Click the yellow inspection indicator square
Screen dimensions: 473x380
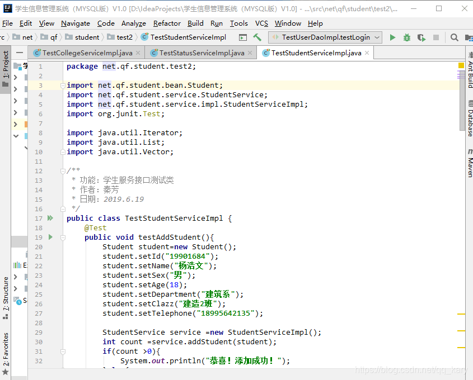pyautogui.click(x=461, y=65)
